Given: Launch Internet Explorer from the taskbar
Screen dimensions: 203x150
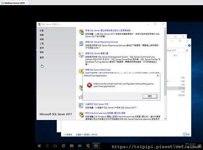Looking at the screenshot, I should click(x=64, y=146).
